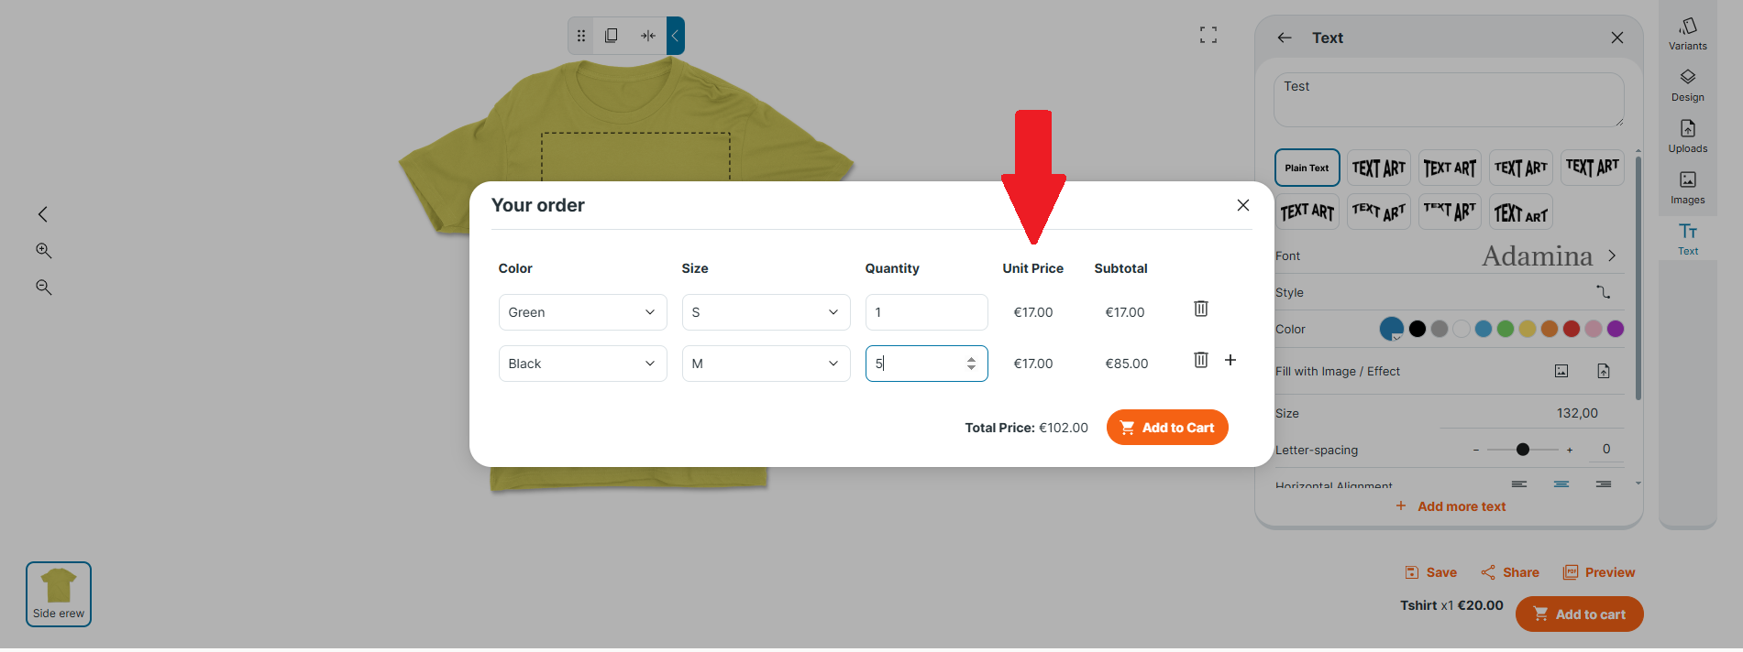Screen dimensions: 1743x652
Task: Choose the black text color swatch
Action: tap(1418, 329)
